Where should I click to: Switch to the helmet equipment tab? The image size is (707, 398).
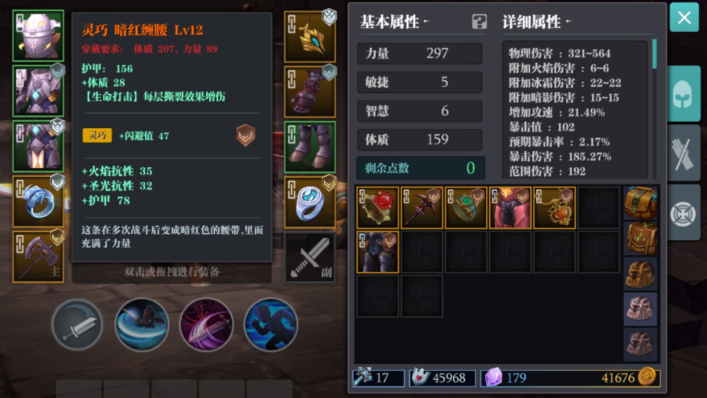coord(684,94)
